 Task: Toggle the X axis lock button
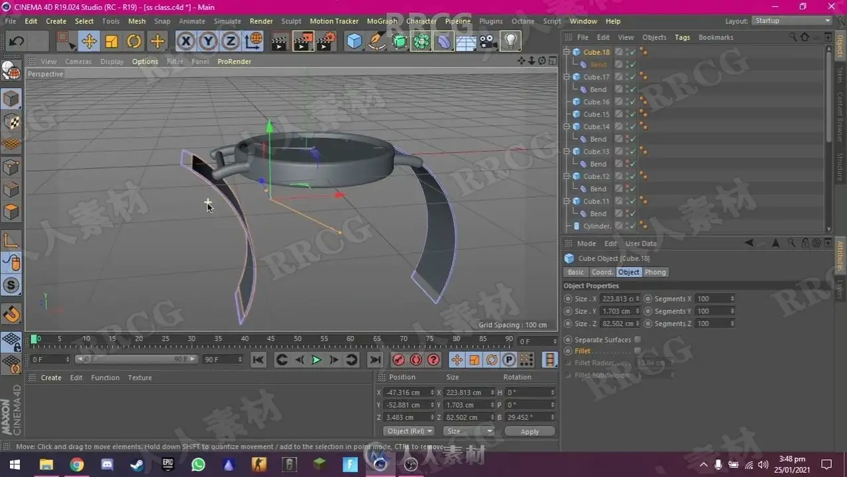[x=186, y=42]
